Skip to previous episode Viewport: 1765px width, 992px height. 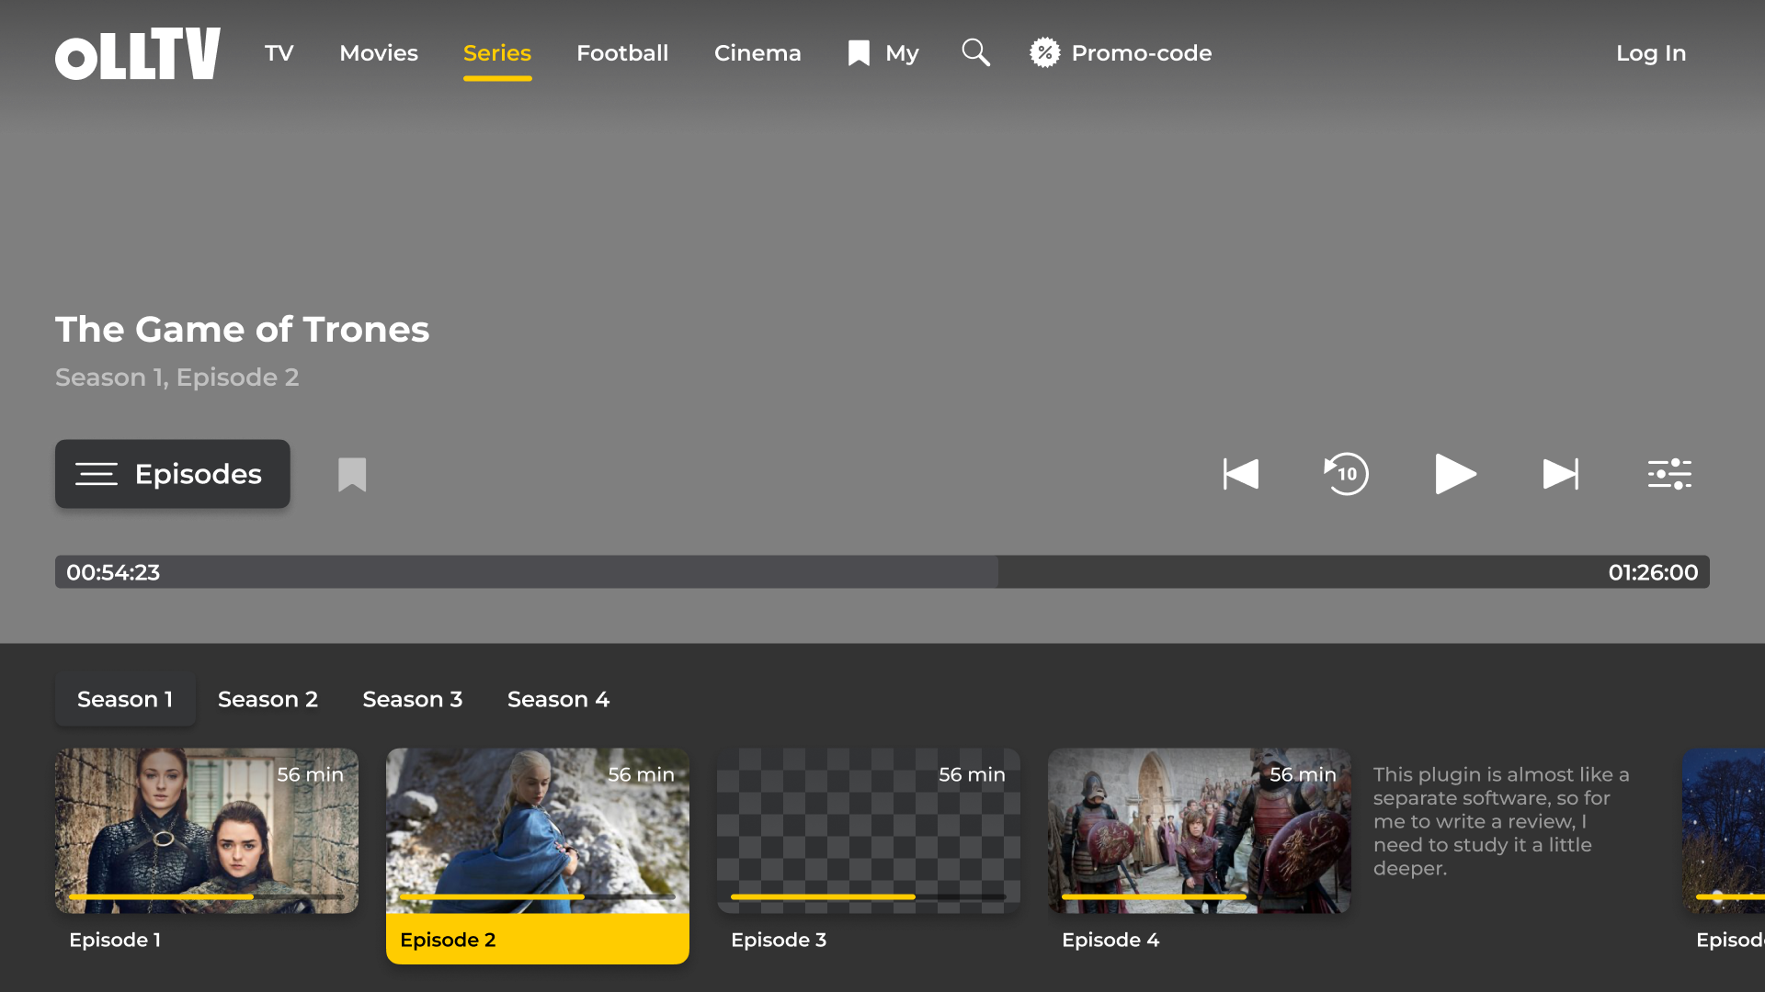[1240, 474]
